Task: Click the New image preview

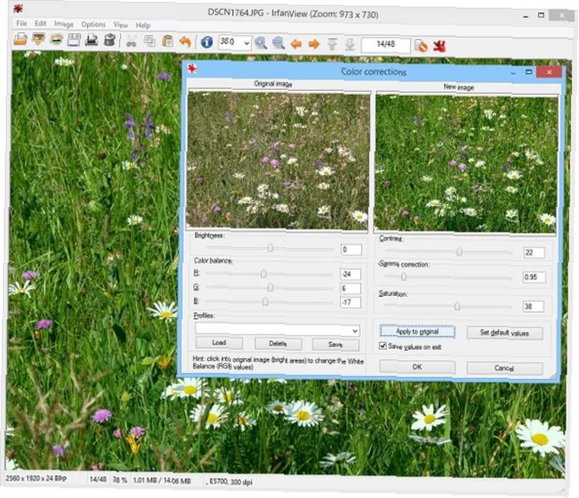Action: (x=466, y=164)
